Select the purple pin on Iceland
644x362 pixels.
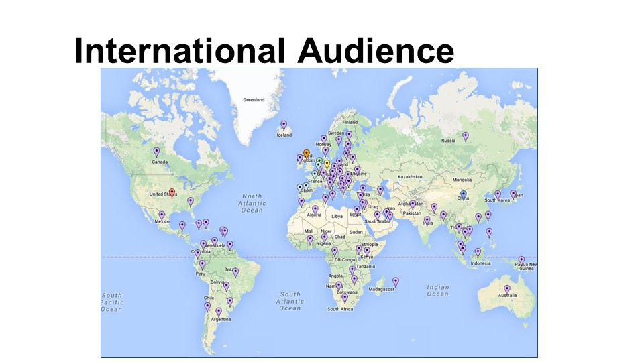pos(283,125)
